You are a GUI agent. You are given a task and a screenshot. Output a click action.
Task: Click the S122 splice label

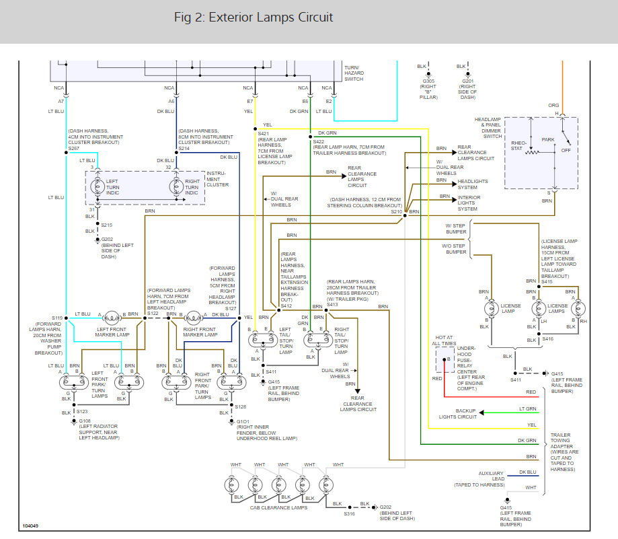point(153,314)
